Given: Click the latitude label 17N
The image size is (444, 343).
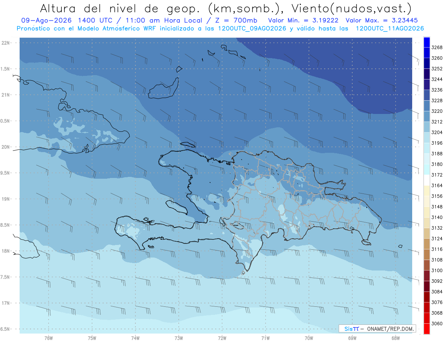Looking at the screenshot, I should 6,303.
